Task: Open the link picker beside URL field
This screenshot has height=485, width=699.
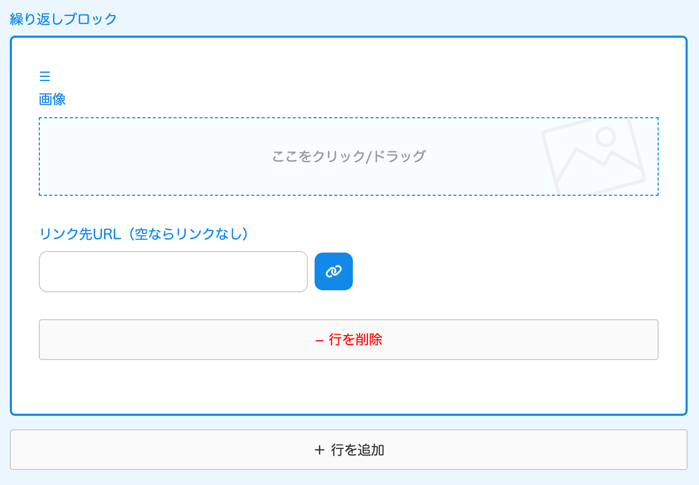Action: pos(334,271)
